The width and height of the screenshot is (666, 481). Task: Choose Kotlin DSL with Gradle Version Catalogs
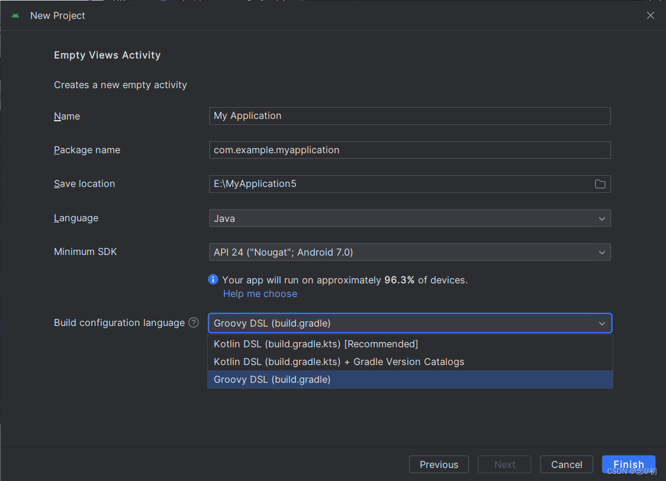coord(338,361)
